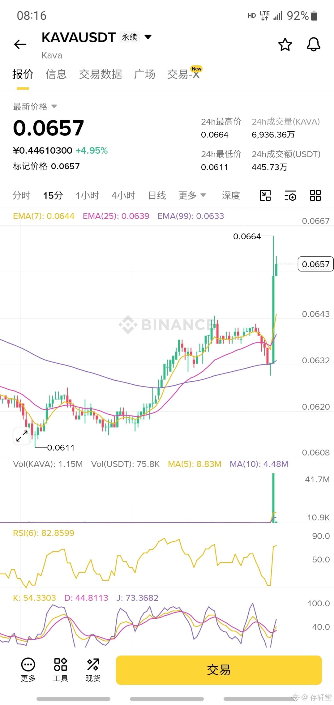Tap the RSI(6): 82.8599 label

[x=44, y=533]
